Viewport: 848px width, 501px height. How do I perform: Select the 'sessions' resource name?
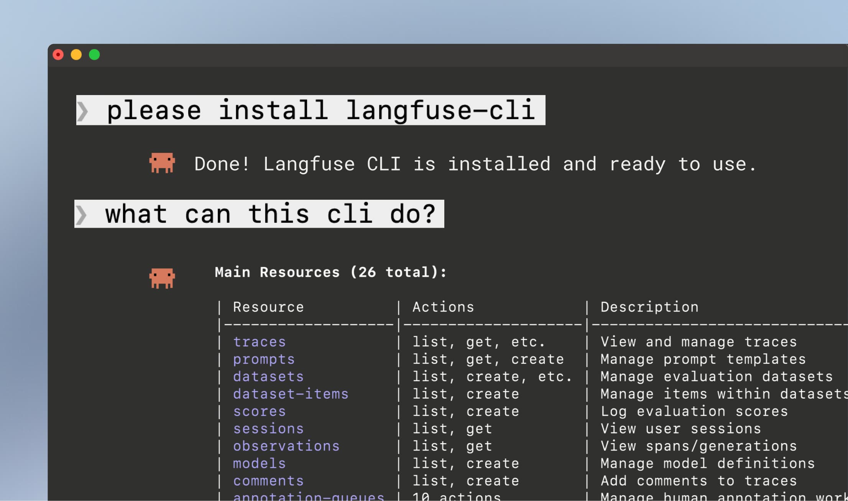[x=268, y=429]
